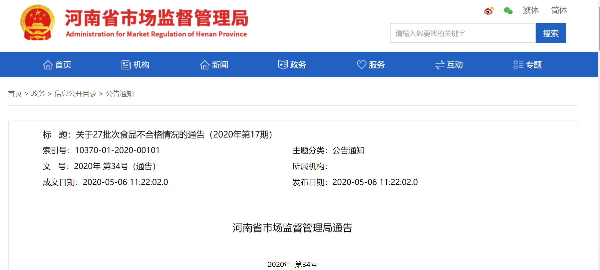
Task: Switch to traditional Chinese via 繁体
Action: point(531,10)
